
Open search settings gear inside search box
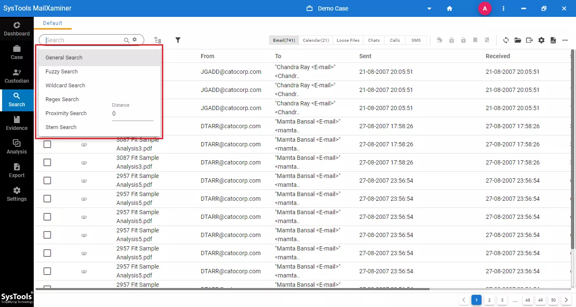point(135,40)
